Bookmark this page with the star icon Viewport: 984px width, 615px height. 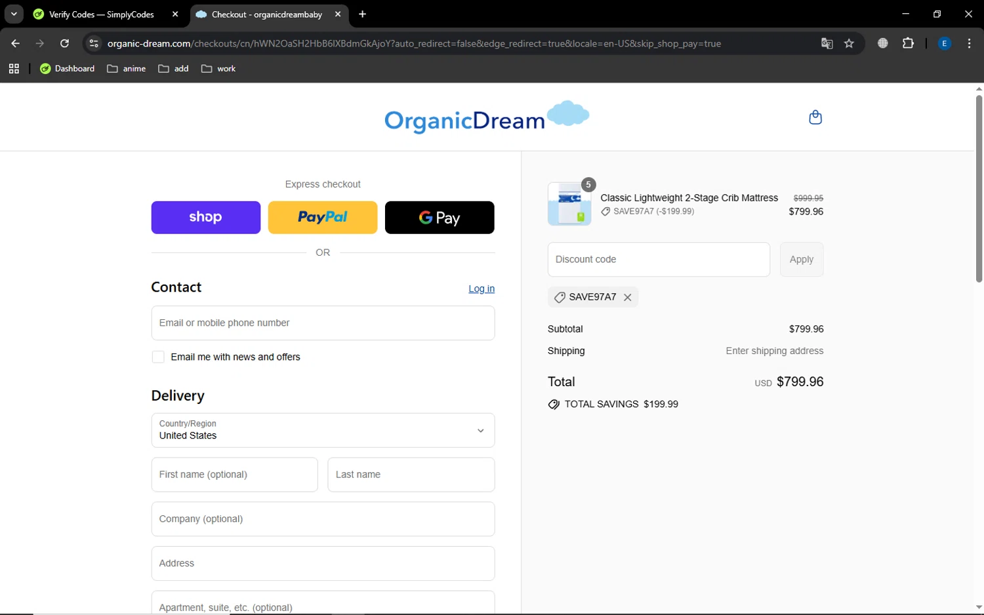pyautogui.click(x=849, y=43)
